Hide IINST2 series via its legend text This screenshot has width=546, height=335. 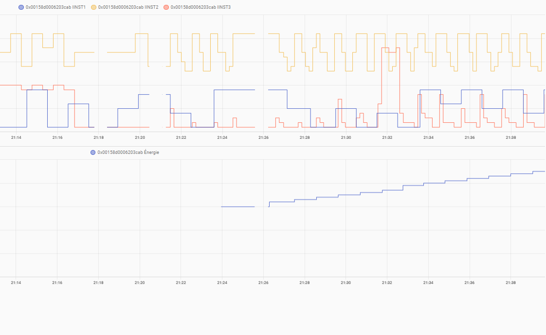[x=128, y=7]
